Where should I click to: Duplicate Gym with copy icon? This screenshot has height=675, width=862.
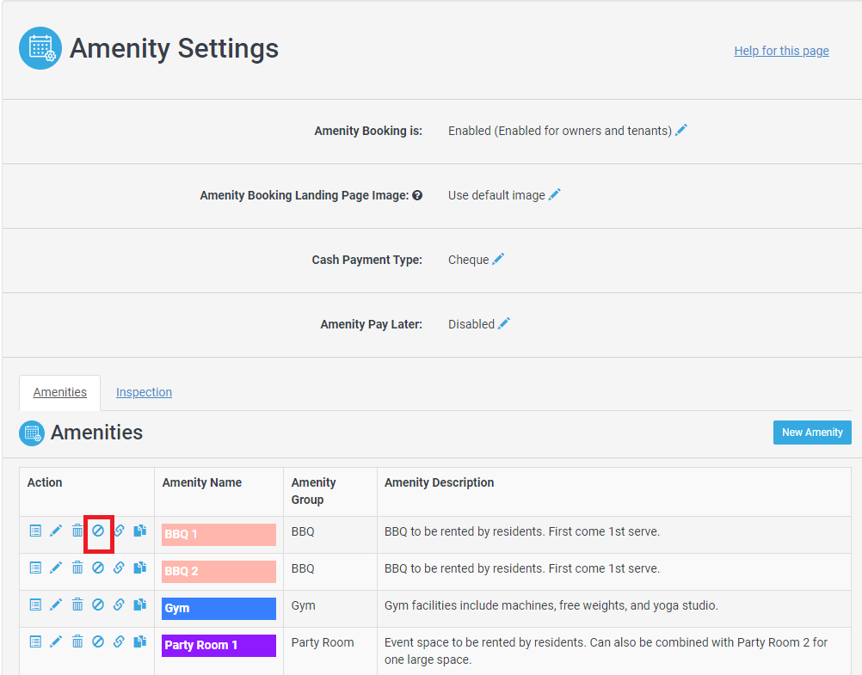(140, 605)
